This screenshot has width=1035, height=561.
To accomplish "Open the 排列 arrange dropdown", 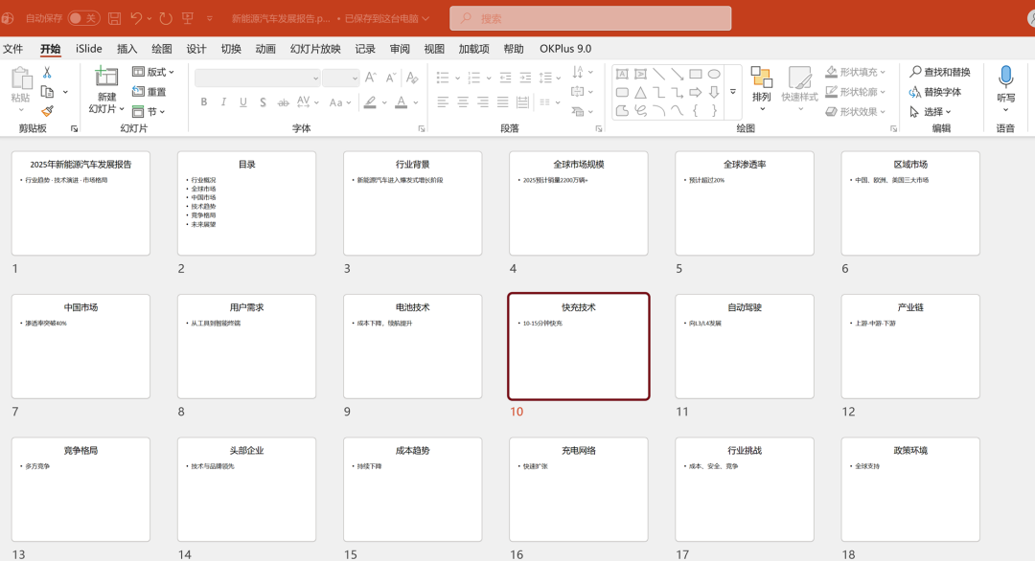I will pyautogui.click(x=762, y=90).
